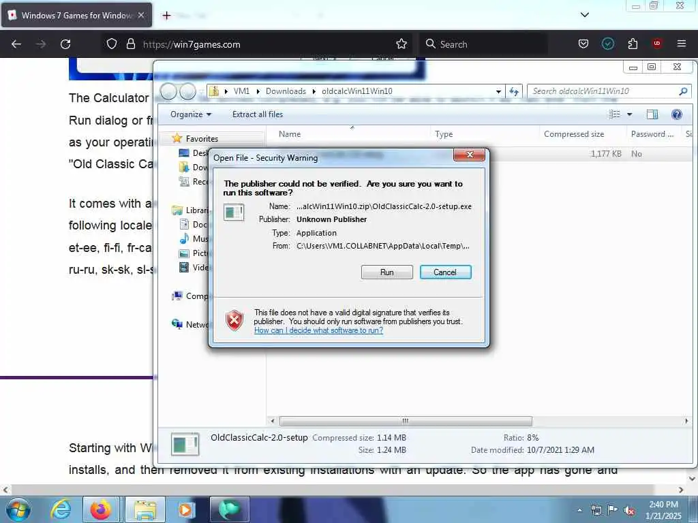
Task: Change the view with the view icon
Action: coord(615,114)
